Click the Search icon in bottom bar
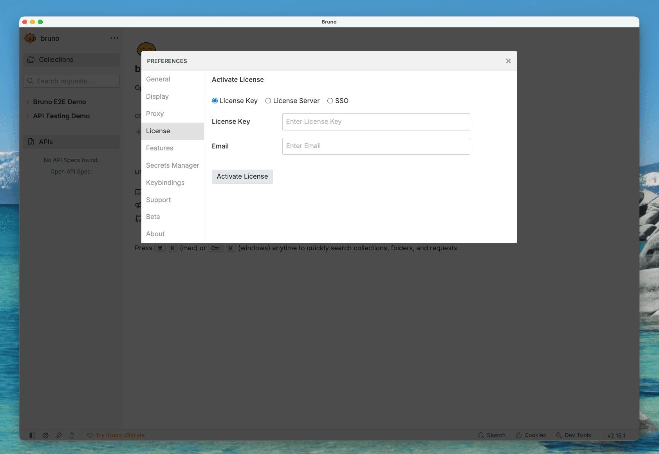Viewport: 659px width, 454px height. click(481, 435)
